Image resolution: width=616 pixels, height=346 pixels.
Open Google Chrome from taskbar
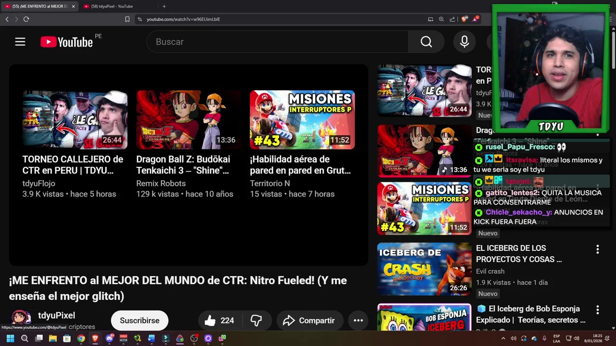81,338
